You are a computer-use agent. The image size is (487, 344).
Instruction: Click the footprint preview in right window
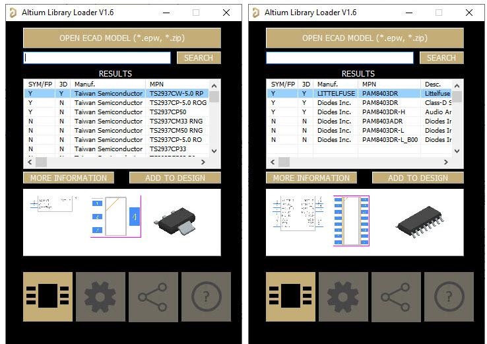click(351, 221)
